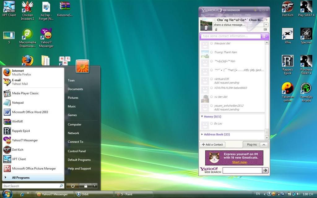317x198 pixels.
Task: Click the contact list scroll down arrow
Action: point(267,138)
